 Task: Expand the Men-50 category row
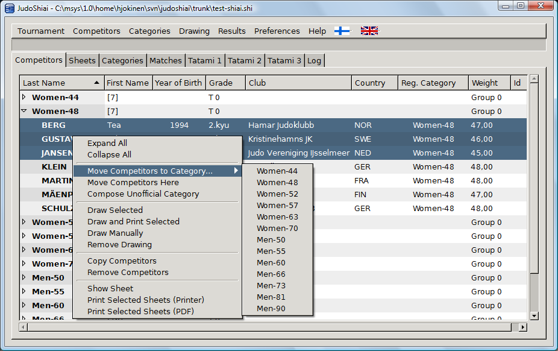(x=24, y=277)
